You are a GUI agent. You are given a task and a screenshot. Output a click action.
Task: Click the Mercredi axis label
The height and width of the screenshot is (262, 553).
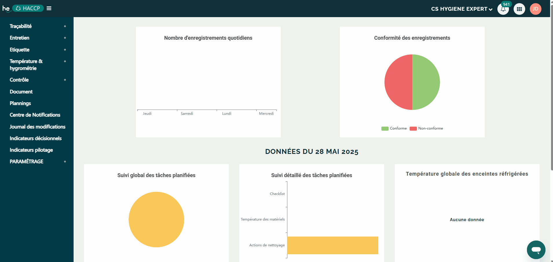click(x=266, y=114)
